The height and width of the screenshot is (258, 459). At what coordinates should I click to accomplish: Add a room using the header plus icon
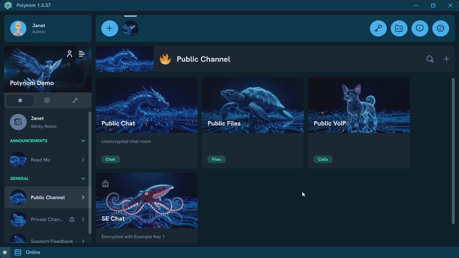point(446,59)
